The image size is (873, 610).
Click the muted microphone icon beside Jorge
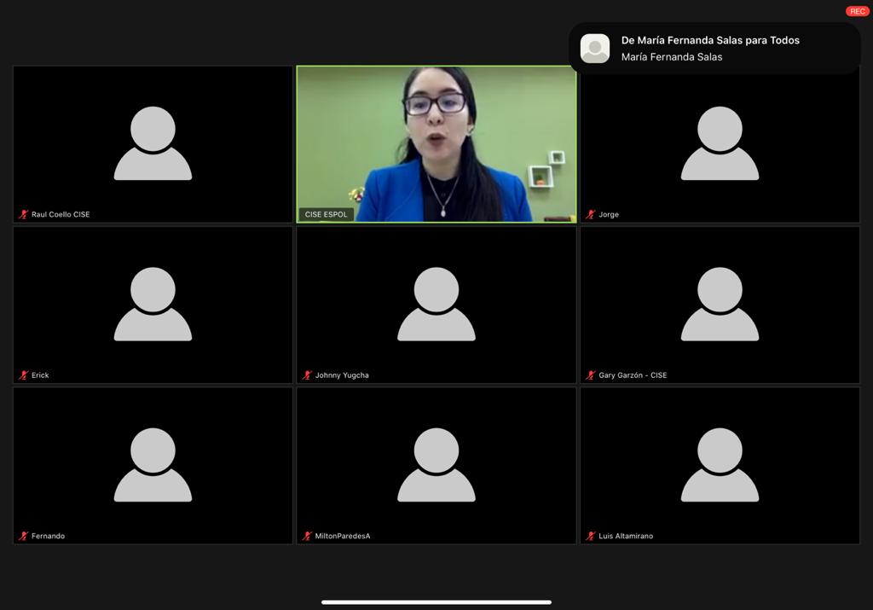591,214
